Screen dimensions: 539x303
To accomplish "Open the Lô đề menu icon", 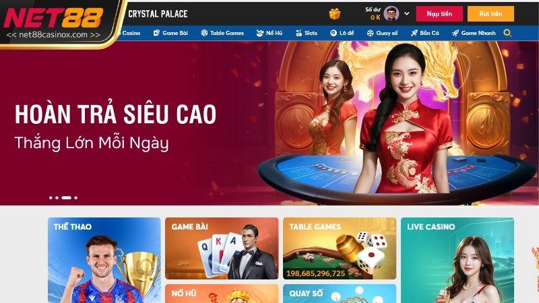I will [x=334, y=33].
